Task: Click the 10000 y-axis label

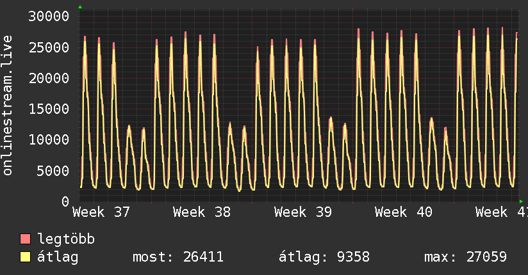Action: tap(49, 139)
